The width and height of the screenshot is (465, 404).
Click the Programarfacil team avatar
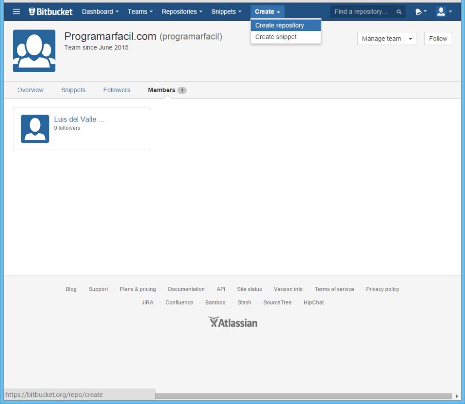coord(34,51)
